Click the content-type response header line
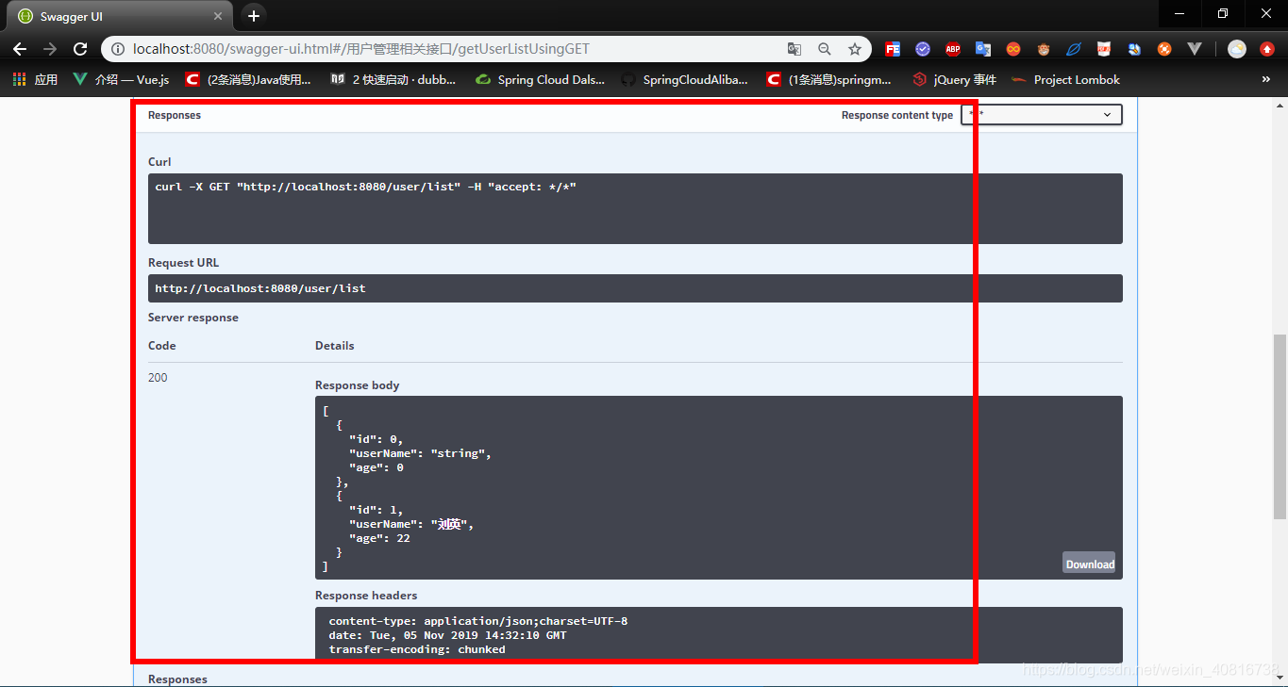The image size is (1288, 687). pos(478,621)
